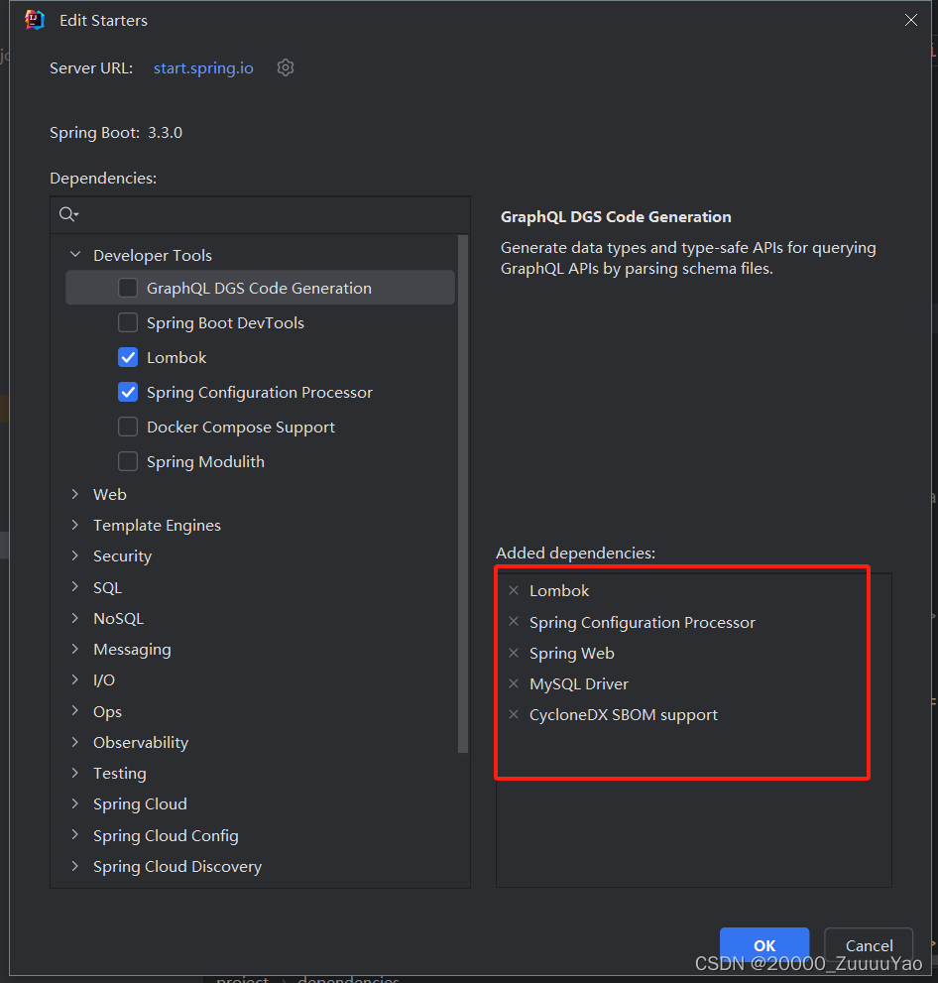The width and height of the screenshot is (938, 983).
Task: Click the search magnifier icon in Dependencies
Action: tap(67, 214)
